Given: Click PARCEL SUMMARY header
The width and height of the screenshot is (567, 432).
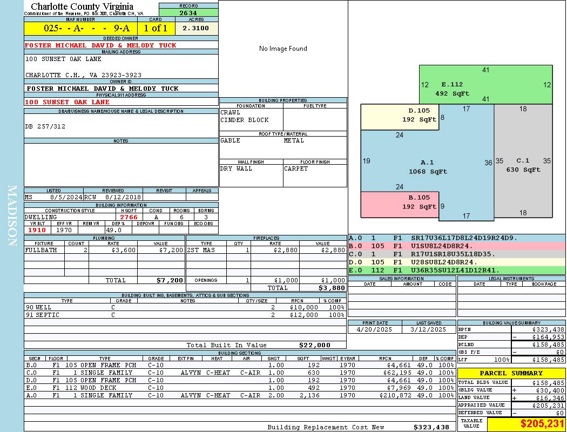Looking at the screenshot, I should tap(511, 373).
